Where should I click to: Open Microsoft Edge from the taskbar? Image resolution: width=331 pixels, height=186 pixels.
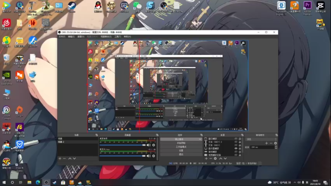click(38, 182)
